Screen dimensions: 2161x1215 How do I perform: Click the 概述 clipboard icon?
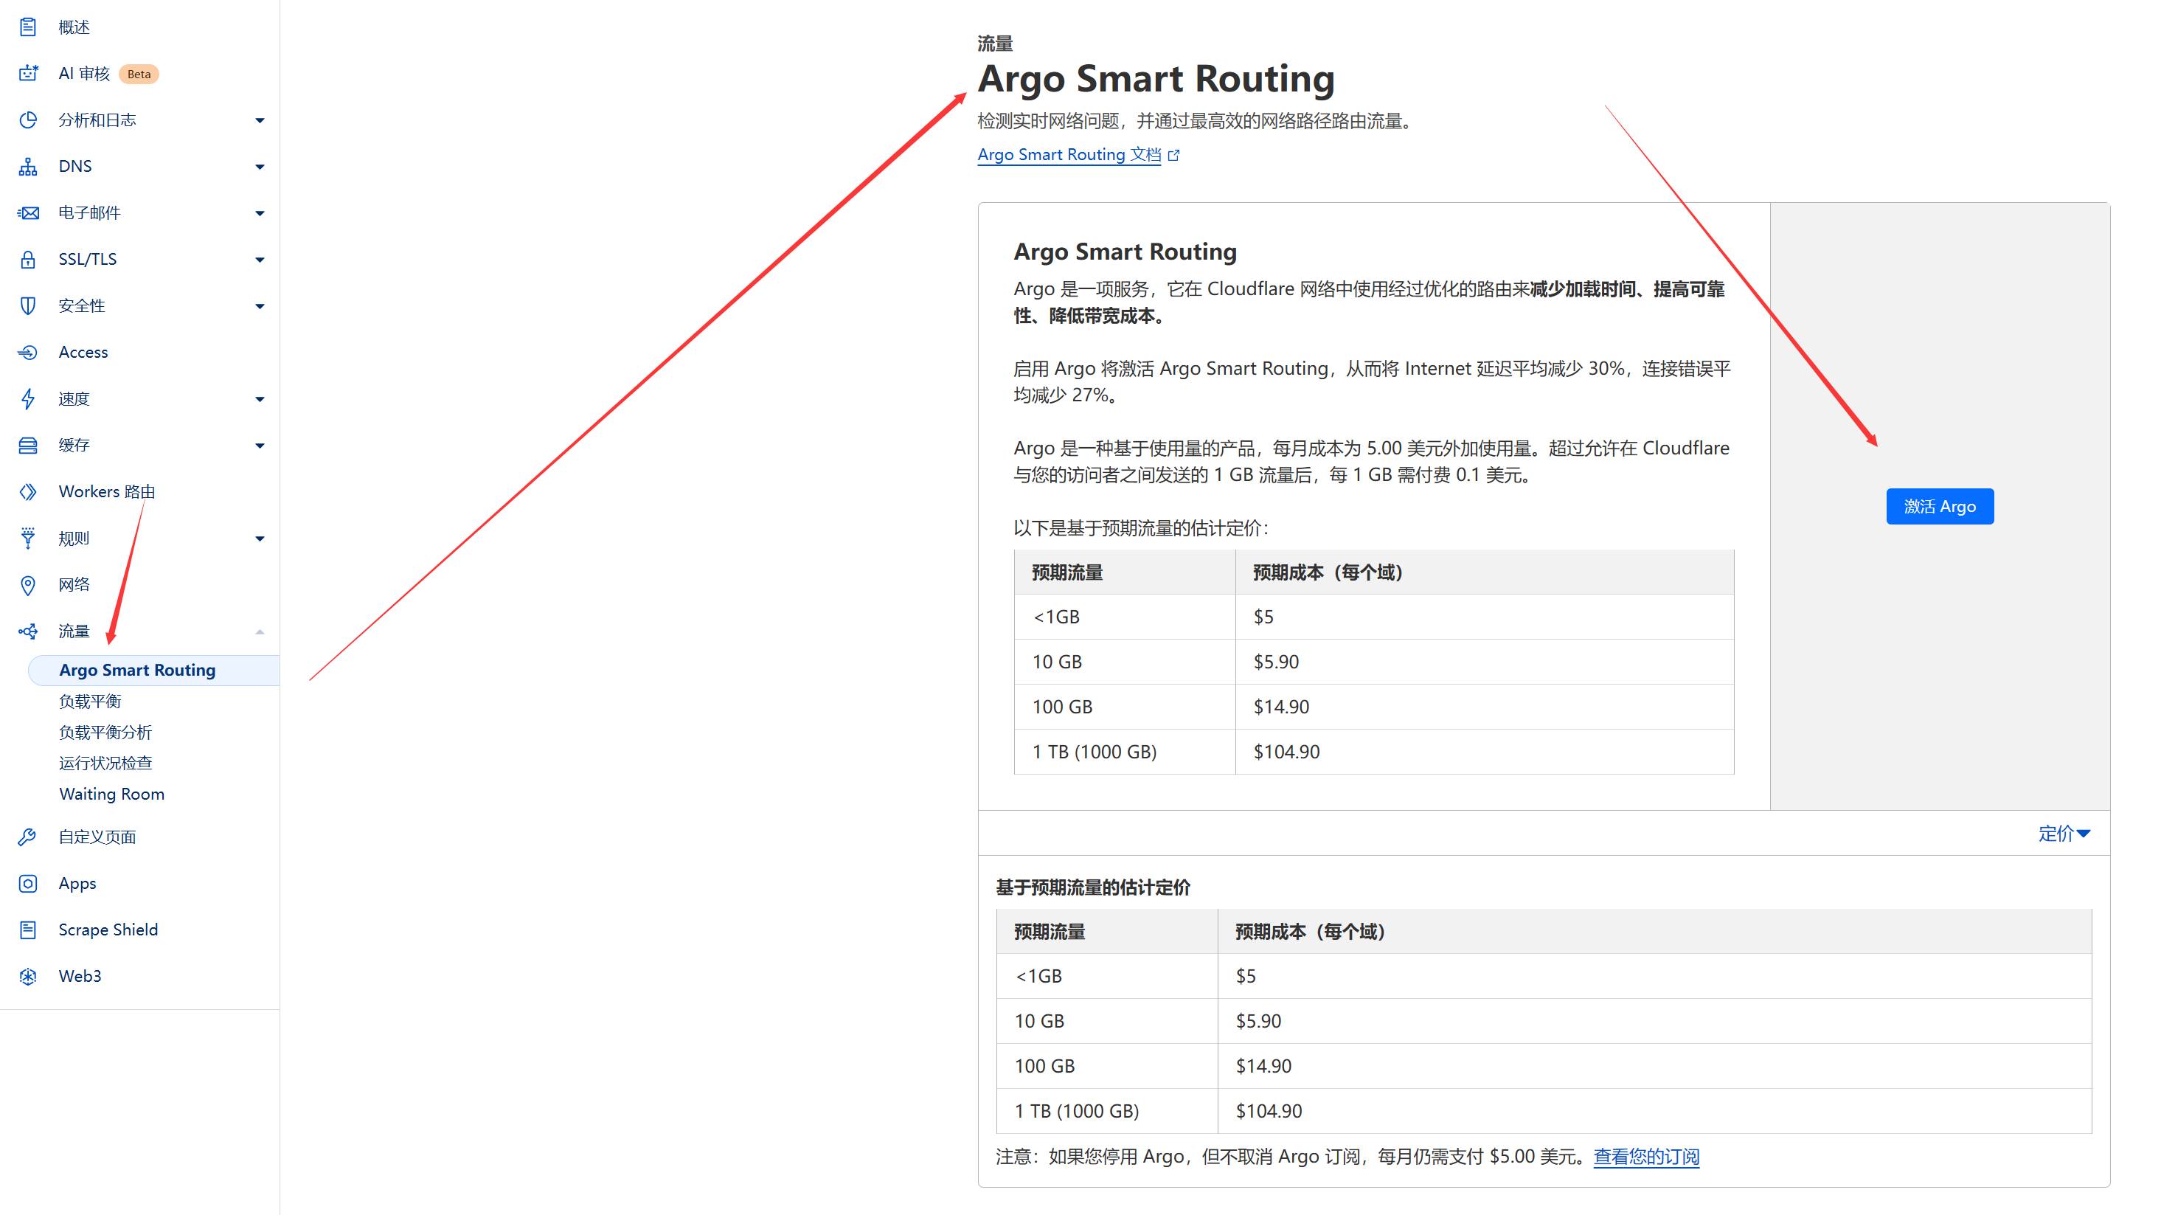pos(28,27)
